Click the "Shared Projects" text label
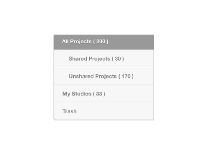This screenshot has width=207, height=155. coord(89,59)
